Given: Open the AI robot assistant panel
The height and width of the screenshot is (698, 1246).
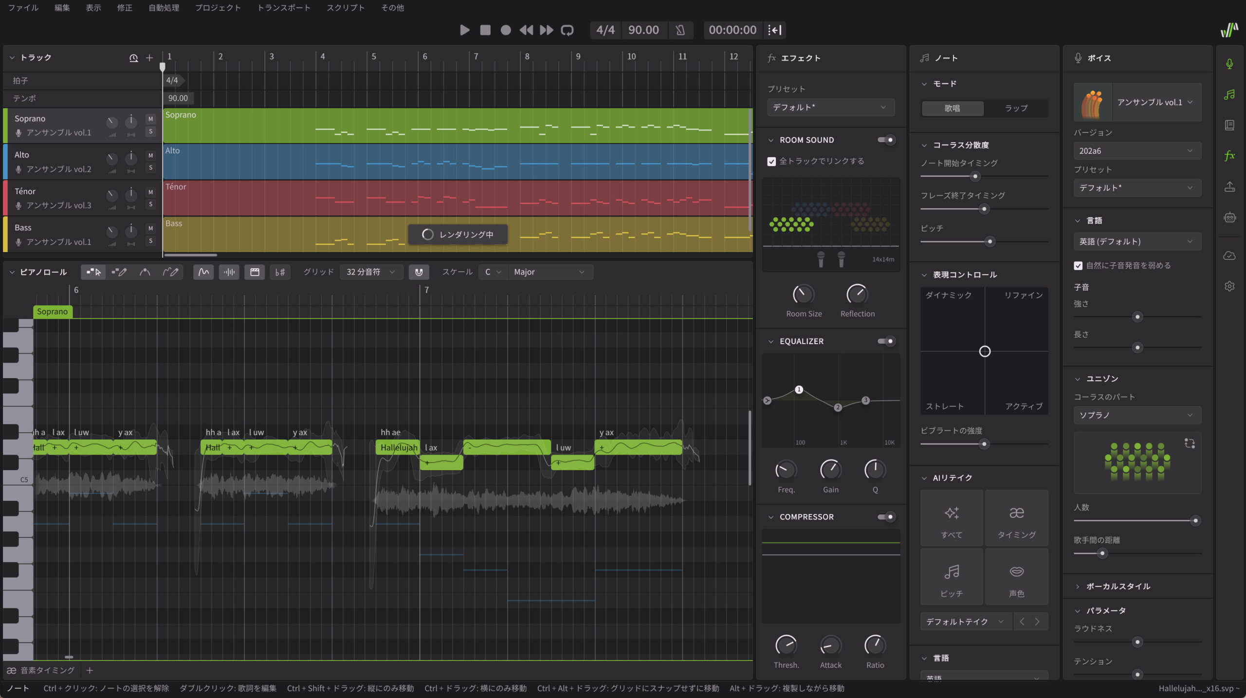Looking at the screenshot, I should tap(1230, 217).
